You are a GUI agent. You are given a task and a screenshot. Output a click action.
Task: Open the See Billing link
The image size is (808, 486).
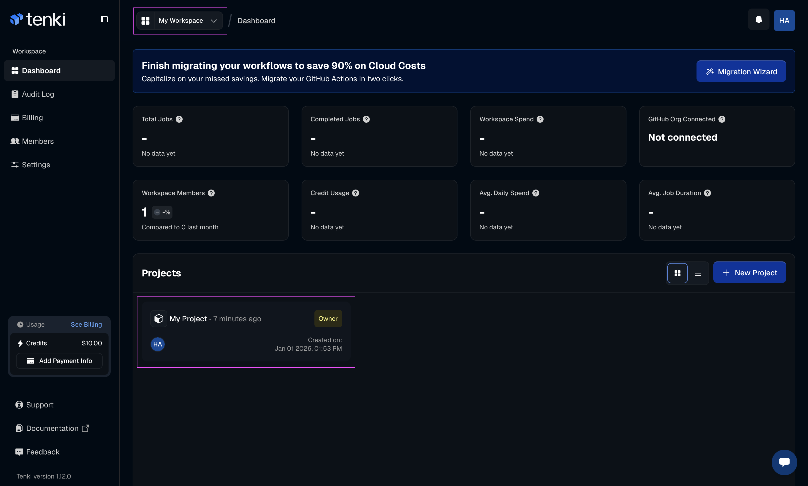click(x=86, y=325)
